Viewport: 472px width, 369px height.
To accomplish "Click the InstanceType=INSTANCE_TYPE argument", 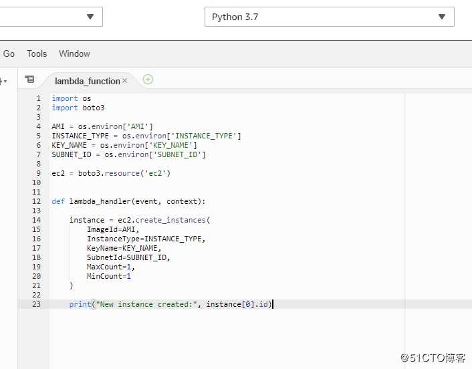I will pos(146,239).
